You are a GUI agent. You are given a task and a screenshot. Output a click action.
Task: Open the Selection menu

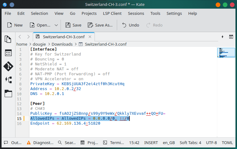pyautogui.click(x=40, y=14)
